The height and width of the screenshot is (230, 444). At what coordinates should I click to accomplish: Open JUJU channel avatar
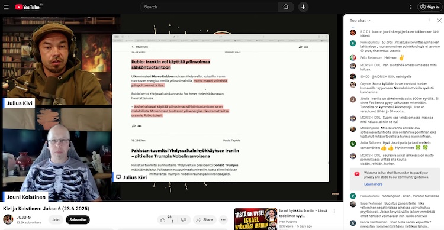(8, 219)
